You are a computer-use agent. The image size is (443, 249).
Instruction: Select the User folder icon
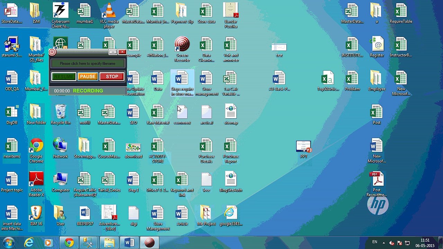click(x=61, y=216)
